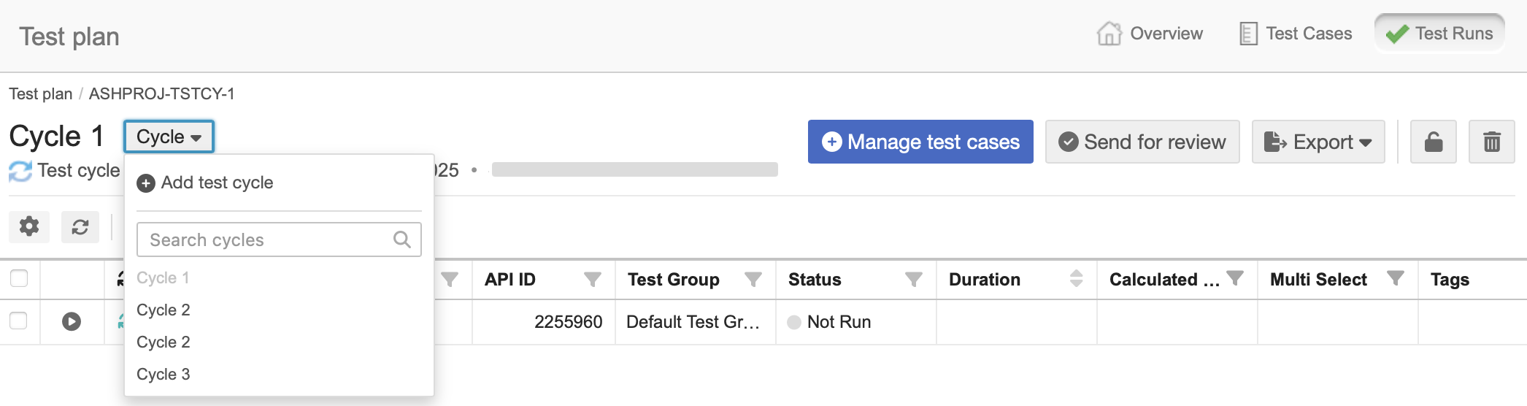Viewport: 1527px width, 406px height.
Task: Toggle the select-all header checkbox
Action: [x=19, y=278]
